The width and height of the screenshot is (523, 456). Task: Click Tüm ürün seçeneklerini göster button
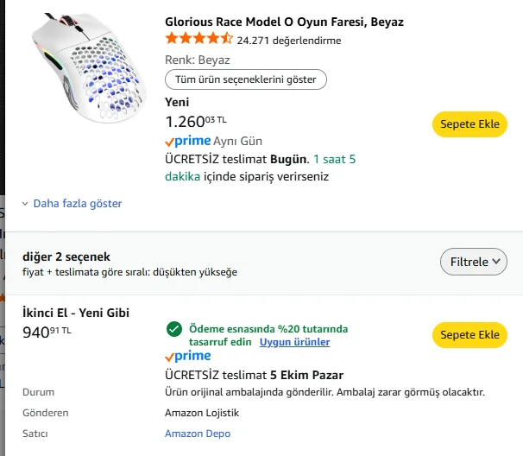(246, 80)
